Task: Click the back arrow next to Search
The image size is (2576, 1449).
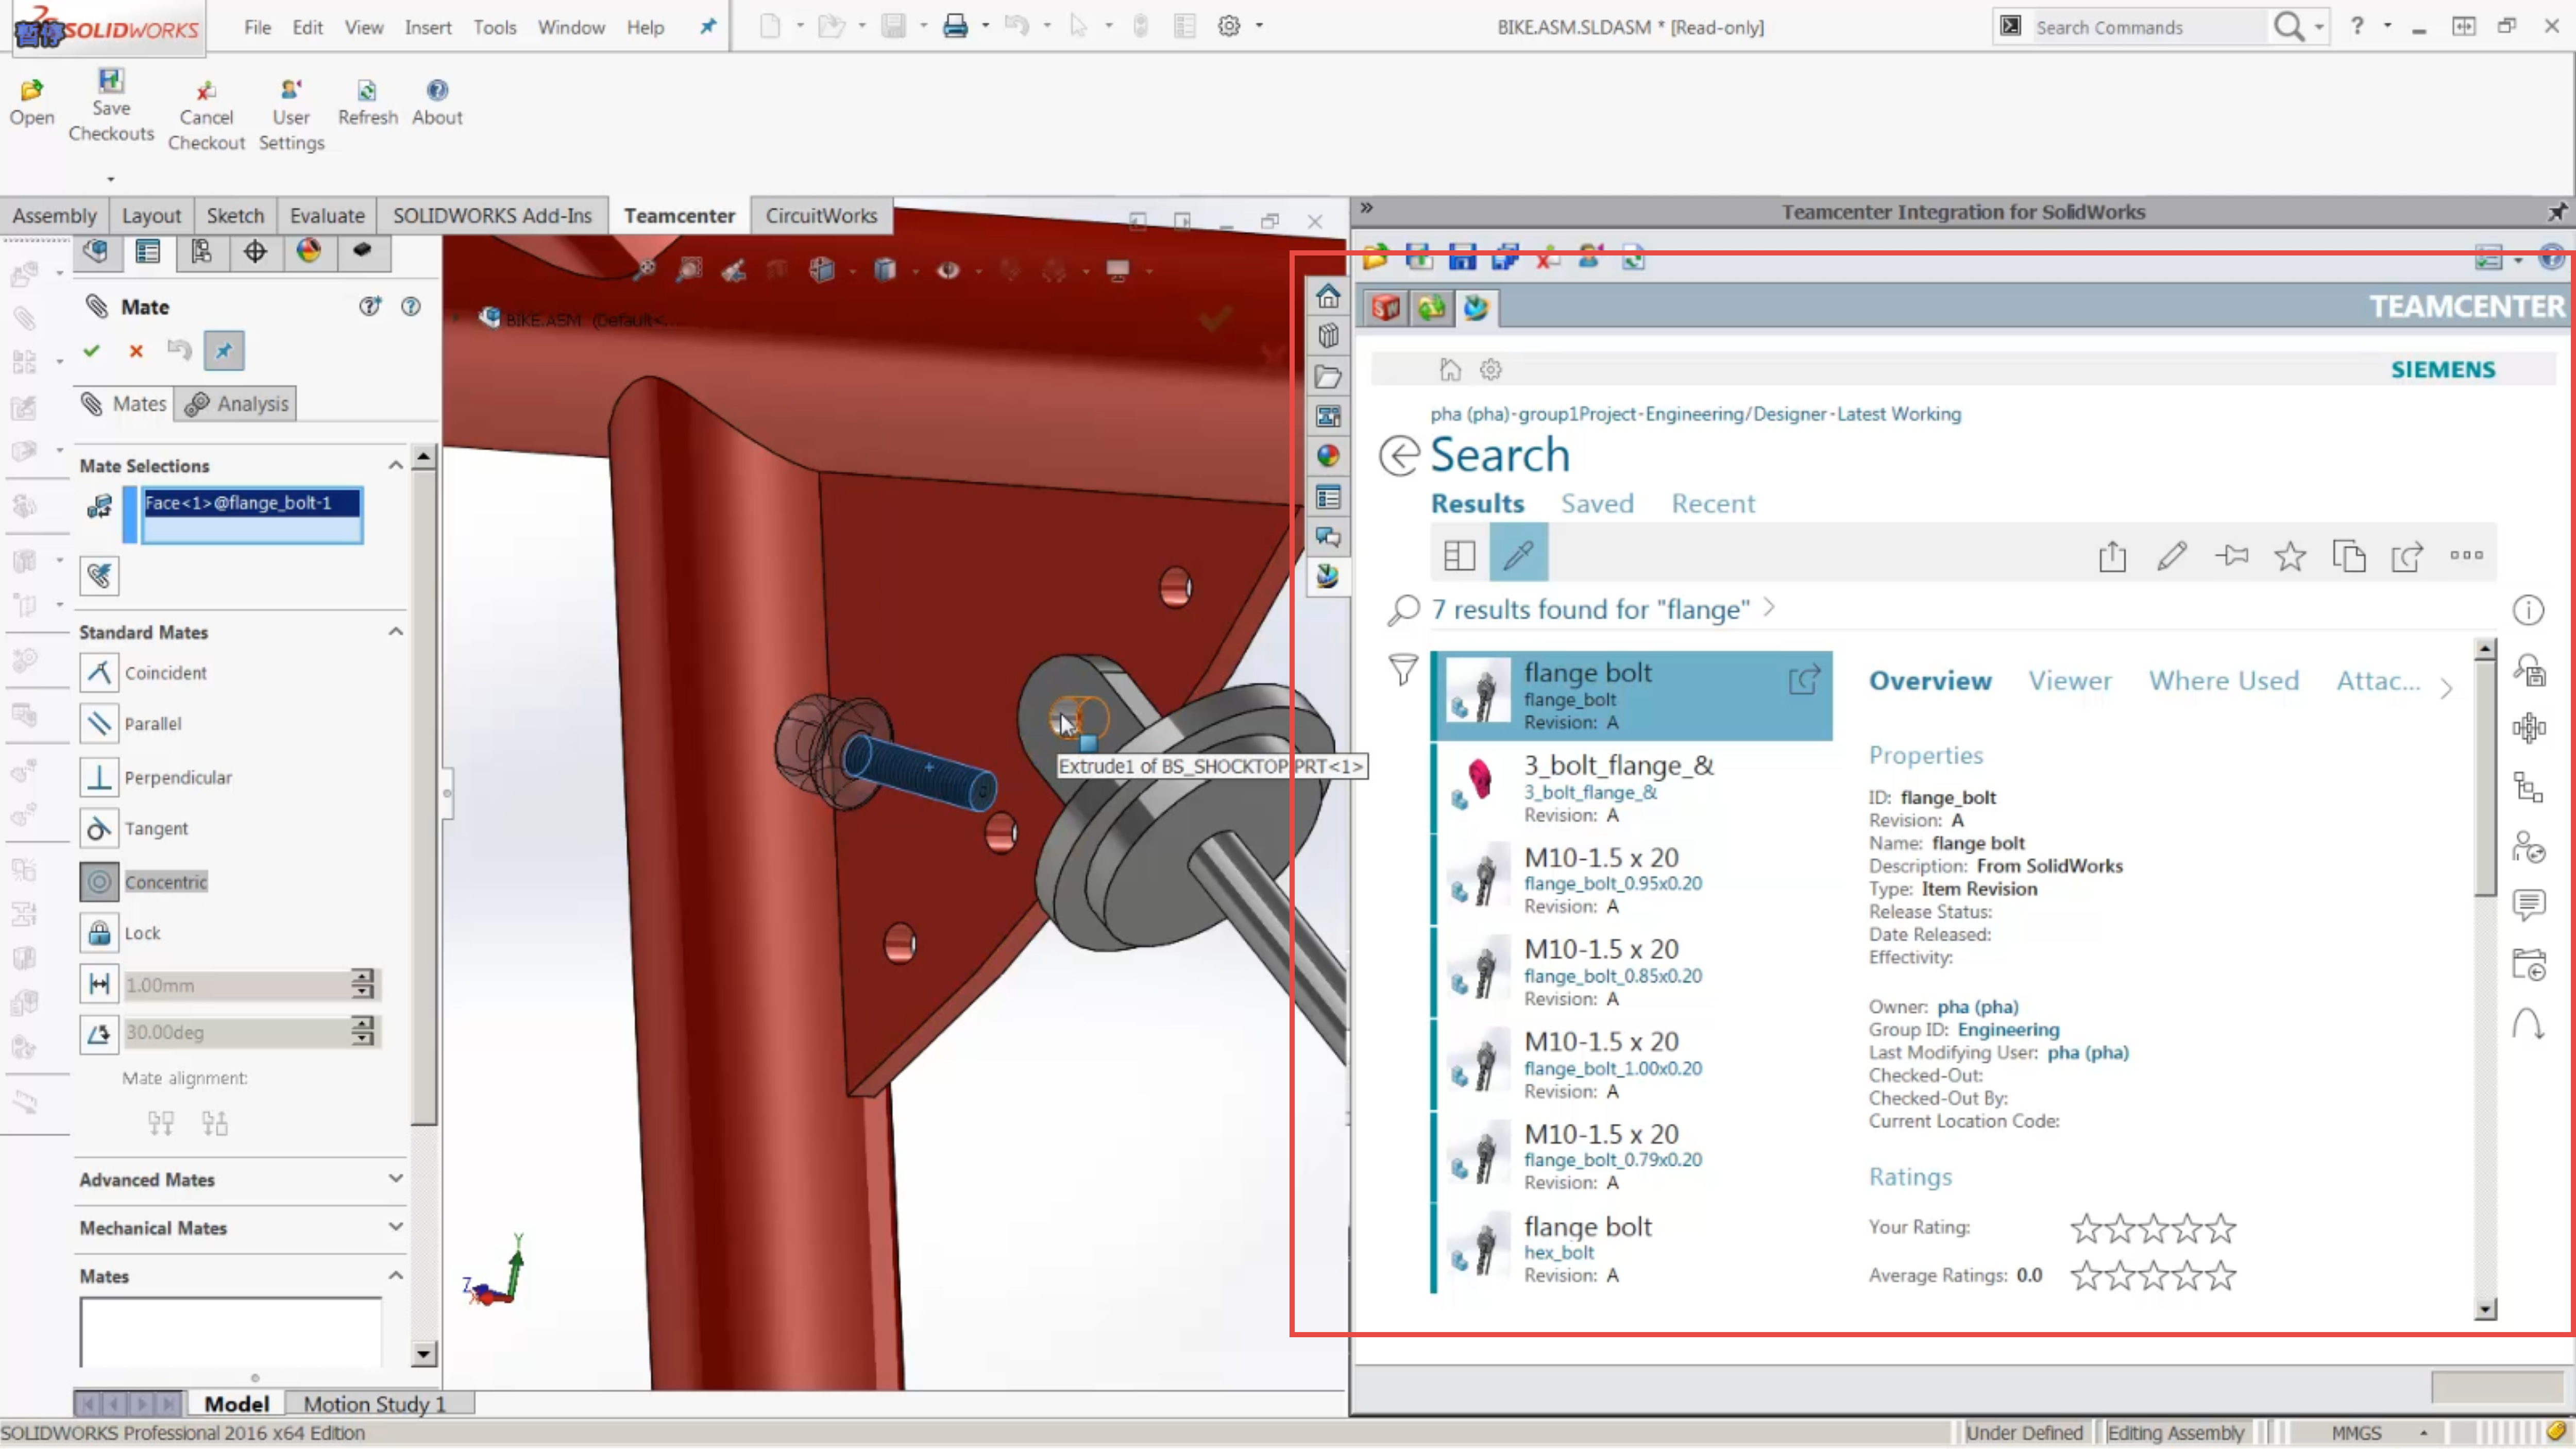Action: [x=1399, y=456]
